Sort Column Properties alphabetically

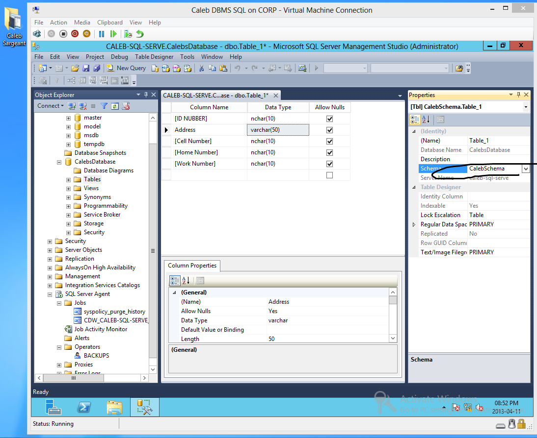coord(186,281)
